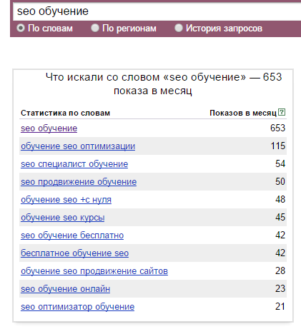Select the 'История запросов' radio button
301x329 pixels.
click(x=179, y=28)
